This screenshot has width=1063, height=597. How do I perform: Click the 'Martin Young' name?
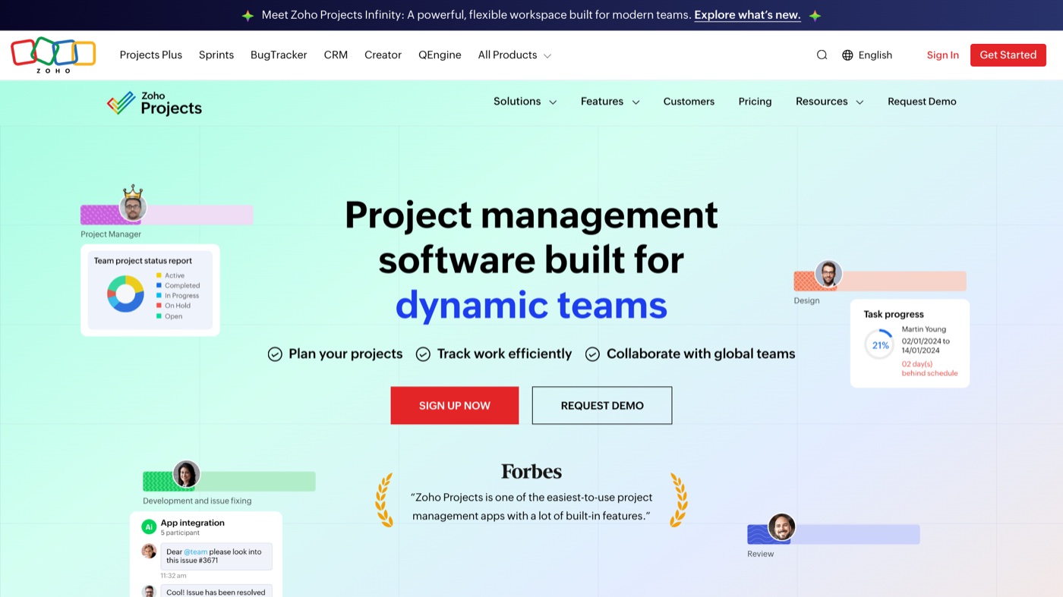[923, 329]
